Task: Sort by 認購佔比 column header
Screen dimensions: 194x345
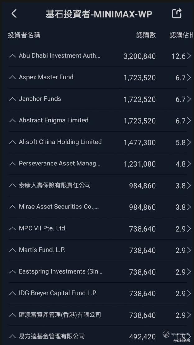Action: tap(182, 35)
